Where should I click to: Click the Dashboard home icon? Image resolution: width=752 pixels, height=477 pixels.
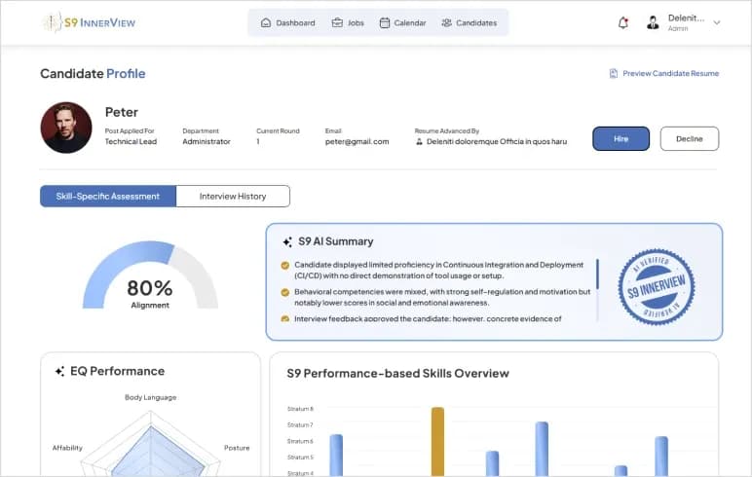(x=266, y=22)
